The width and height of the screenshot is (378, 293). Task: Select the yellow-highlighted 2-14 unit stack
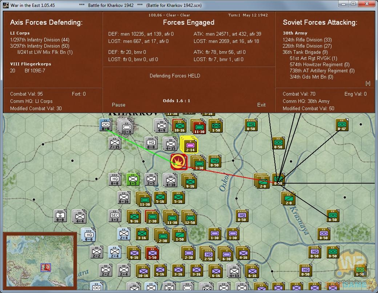click(190, 144)
